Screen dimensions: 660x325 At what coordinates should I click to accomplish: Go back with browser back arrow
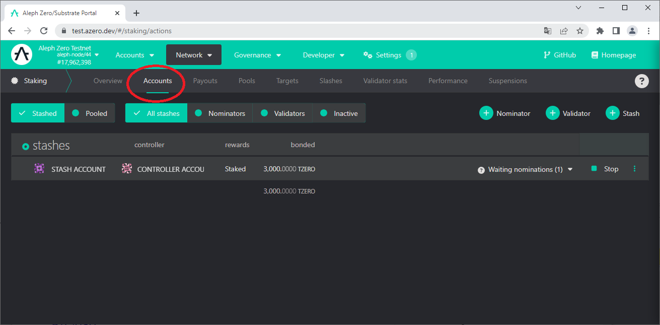pyautogui.click(x=12, y=31)
